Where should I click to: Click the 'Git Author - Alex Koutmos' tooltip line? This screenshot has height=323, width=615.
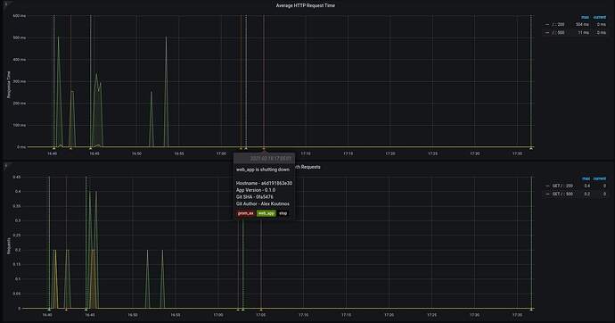263,203
